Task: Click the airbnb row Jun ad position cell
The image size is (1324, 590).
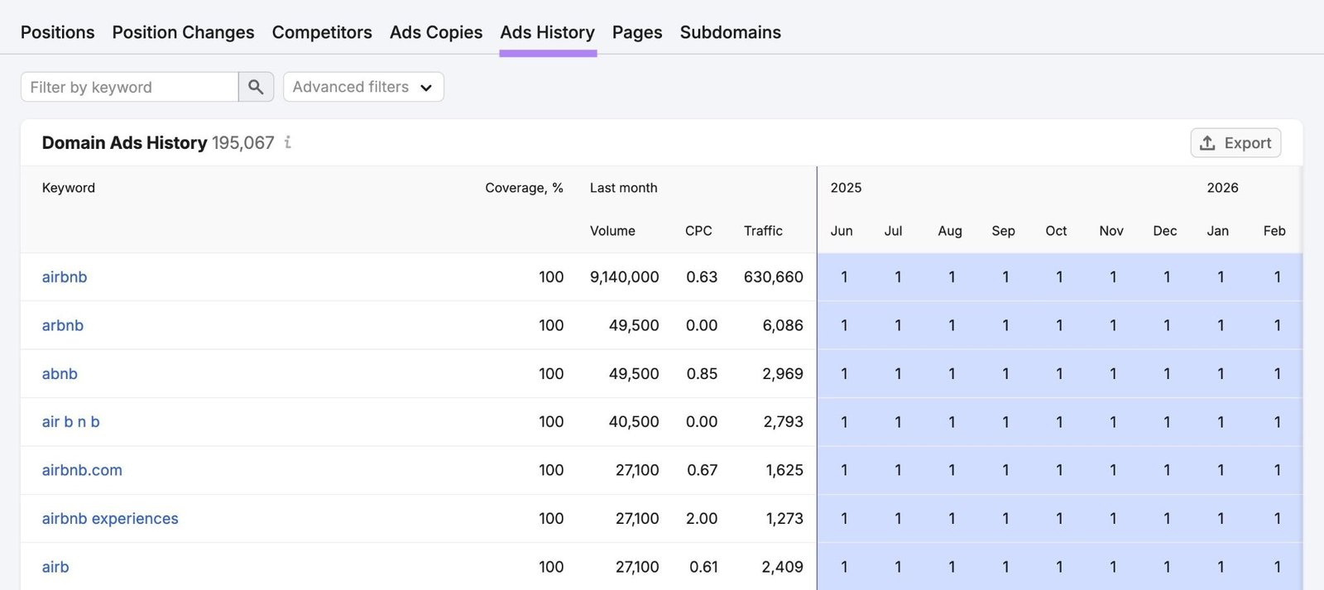Action: click(x=844, y=277)
